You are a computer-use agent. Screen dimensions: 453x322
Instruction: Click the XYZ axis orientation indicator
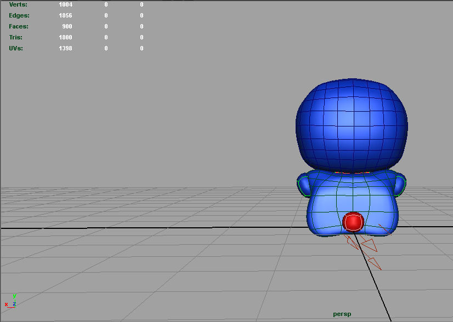point(10,301)
